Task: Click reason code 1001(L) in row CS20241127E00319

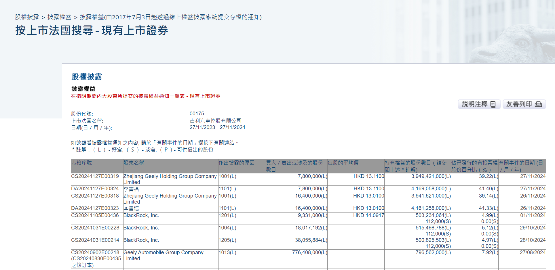Action: (x=227, y=176)
